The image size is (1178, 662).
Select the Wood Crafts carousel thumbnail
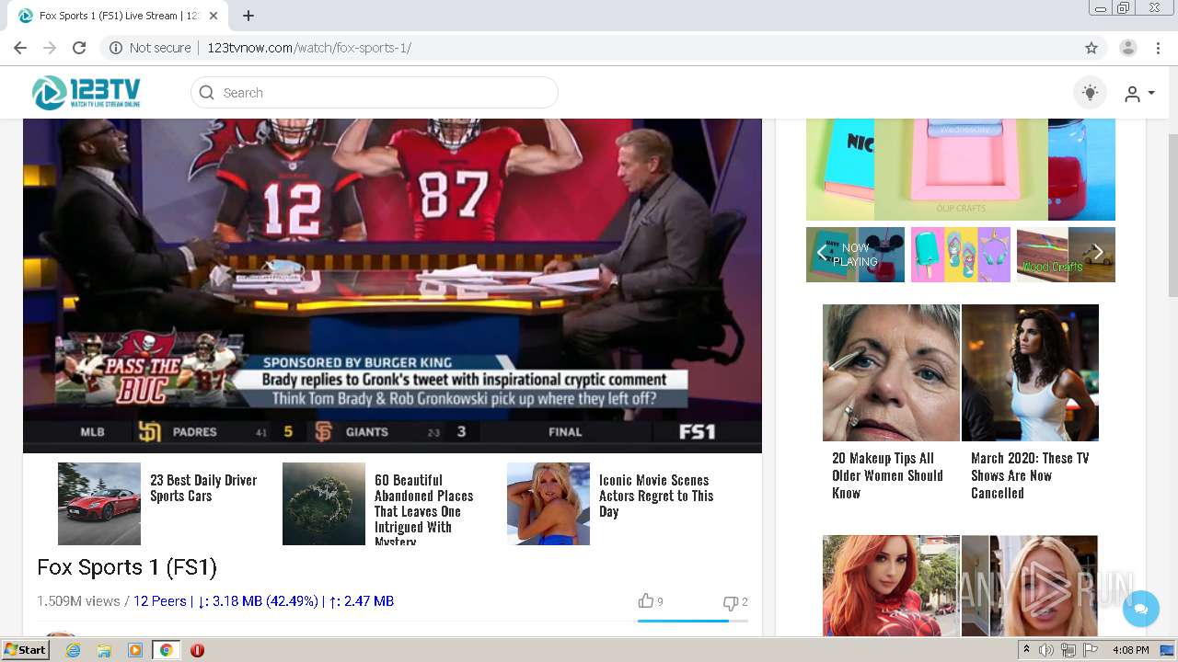pyautogui.click(x=1066, y=255)
